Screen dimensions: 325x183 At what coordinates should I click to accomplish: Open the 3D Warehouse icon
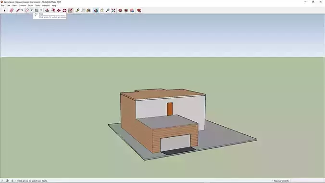tap(120, 11)
